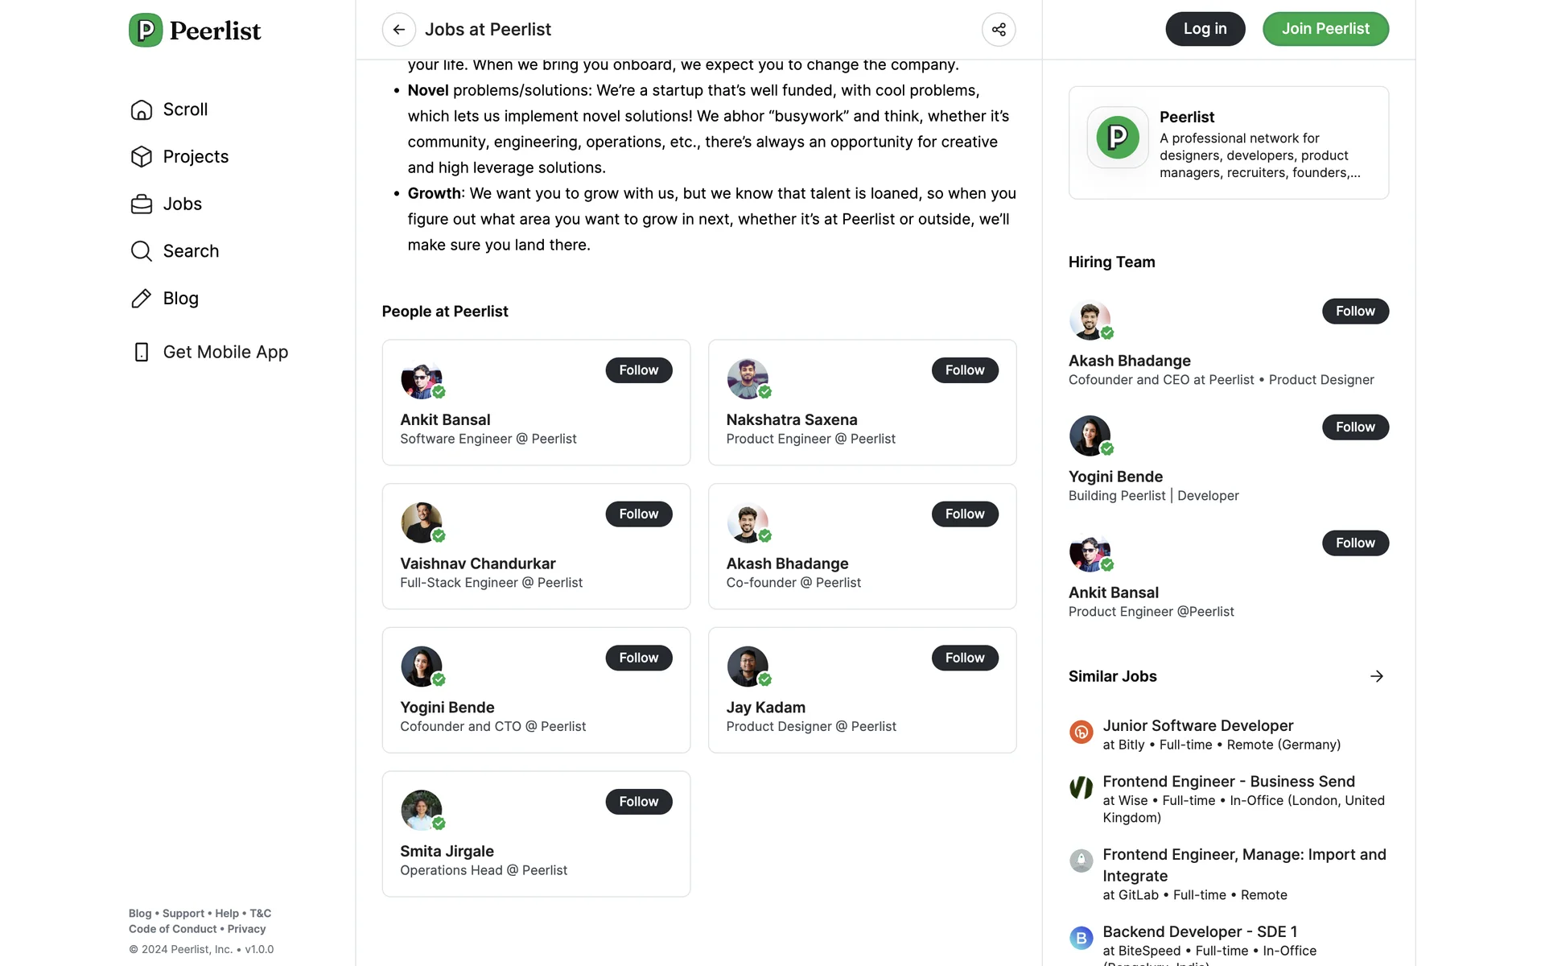This screenshot has width=1545, height=966.
Task: Click the Bitly logo icon
Action: tap(1081, 733)
